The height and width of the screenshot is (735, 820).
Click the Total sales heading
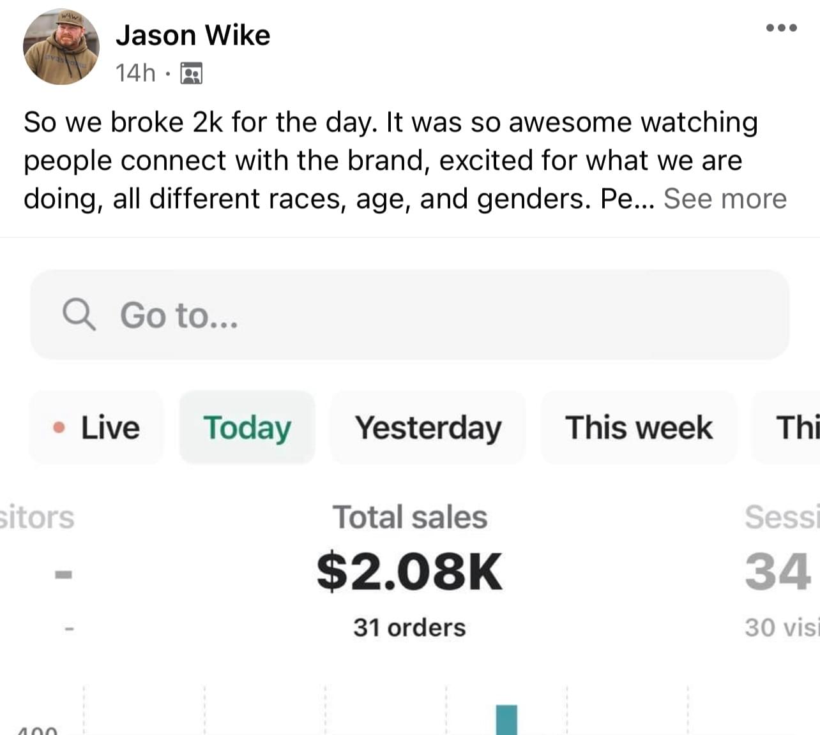pyautogui.click(x=409, y=517)
